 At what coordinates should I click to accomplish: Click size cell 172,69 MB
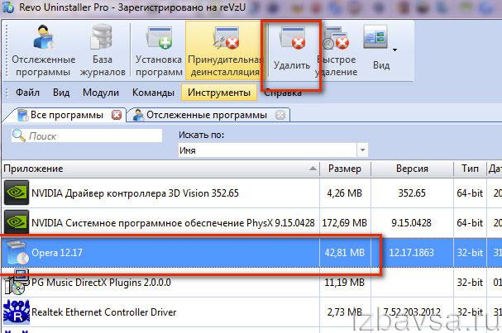point(345,222)
